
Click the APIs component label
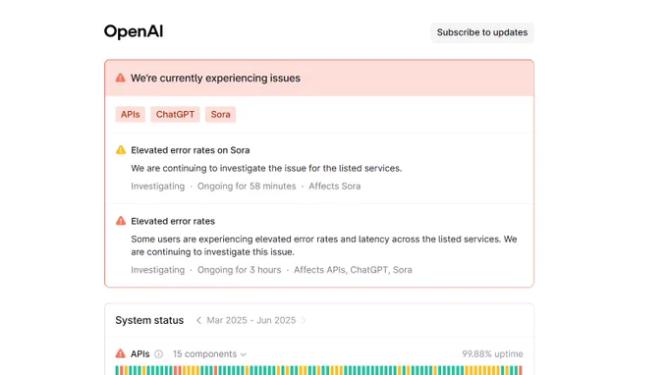[x=139, y=354]
